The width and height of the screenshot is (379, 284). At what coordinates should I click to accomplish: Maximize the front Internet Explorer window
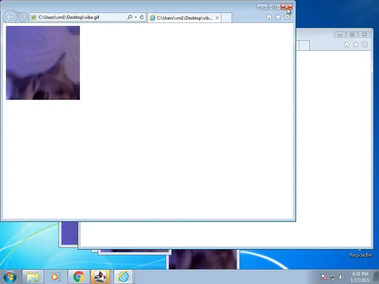(274, 7)
